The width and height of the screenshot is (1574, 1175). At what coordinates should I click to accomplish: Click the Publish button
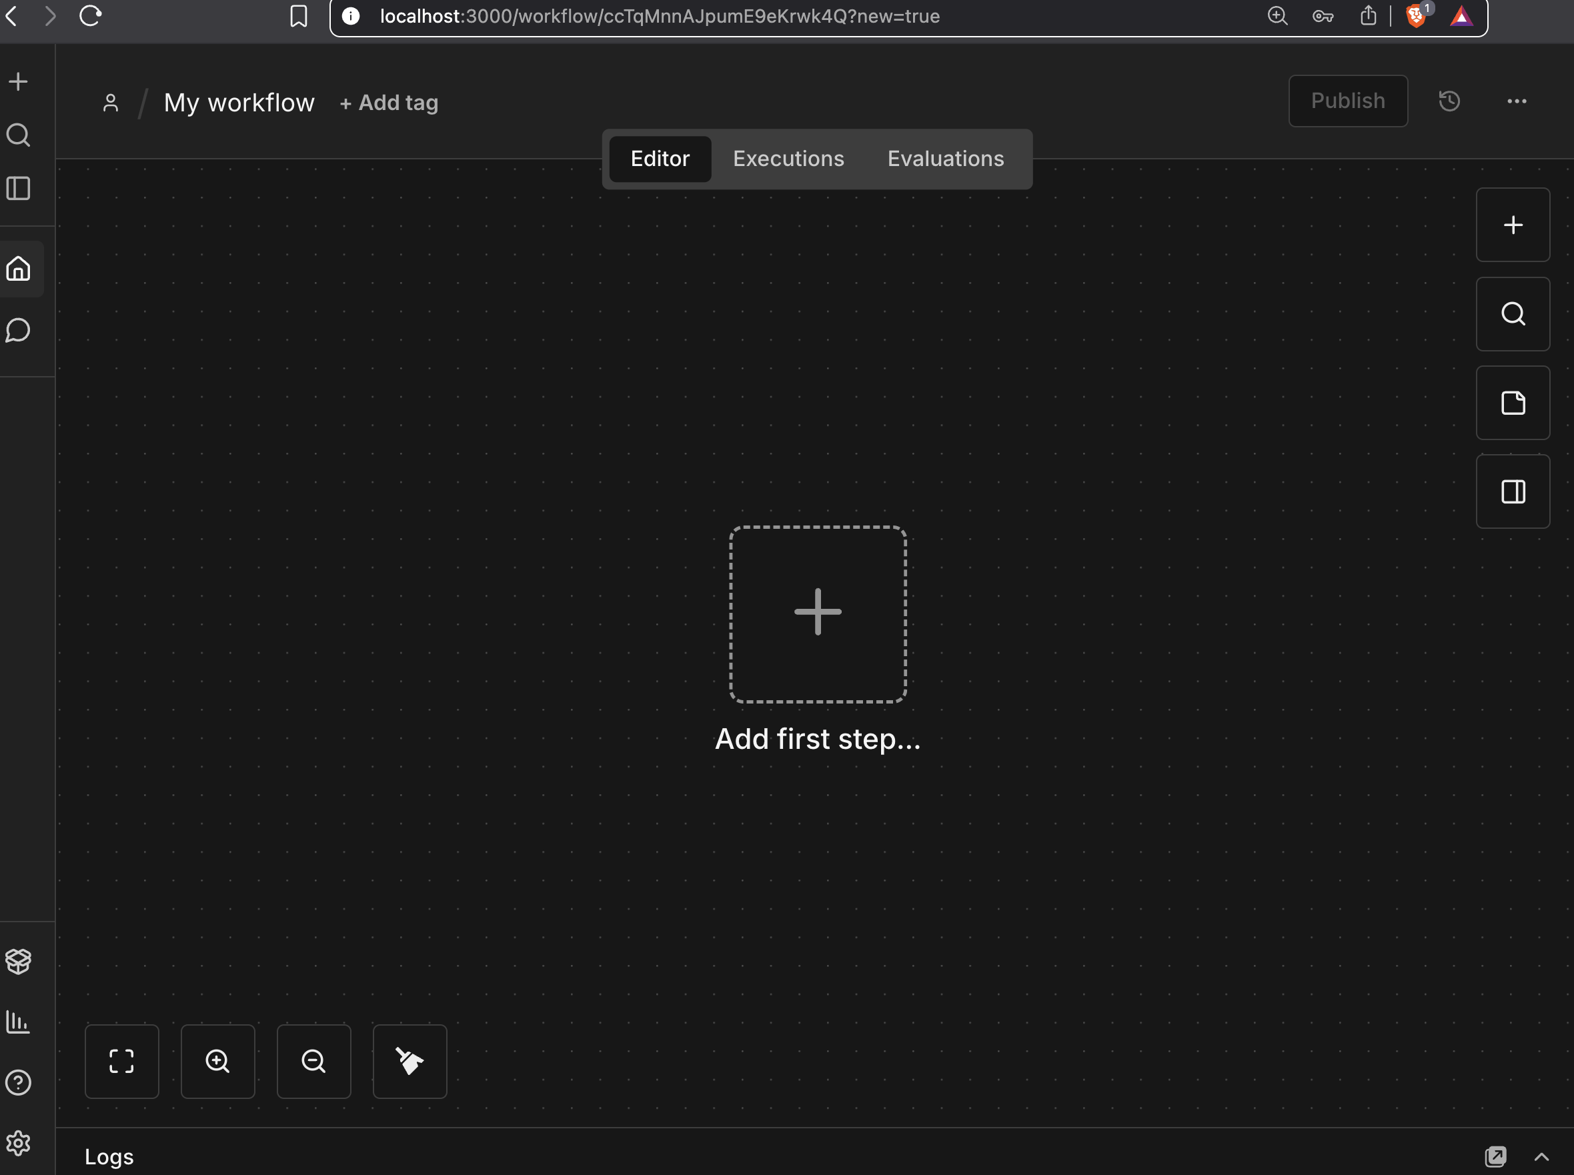tap(1348, 101)
